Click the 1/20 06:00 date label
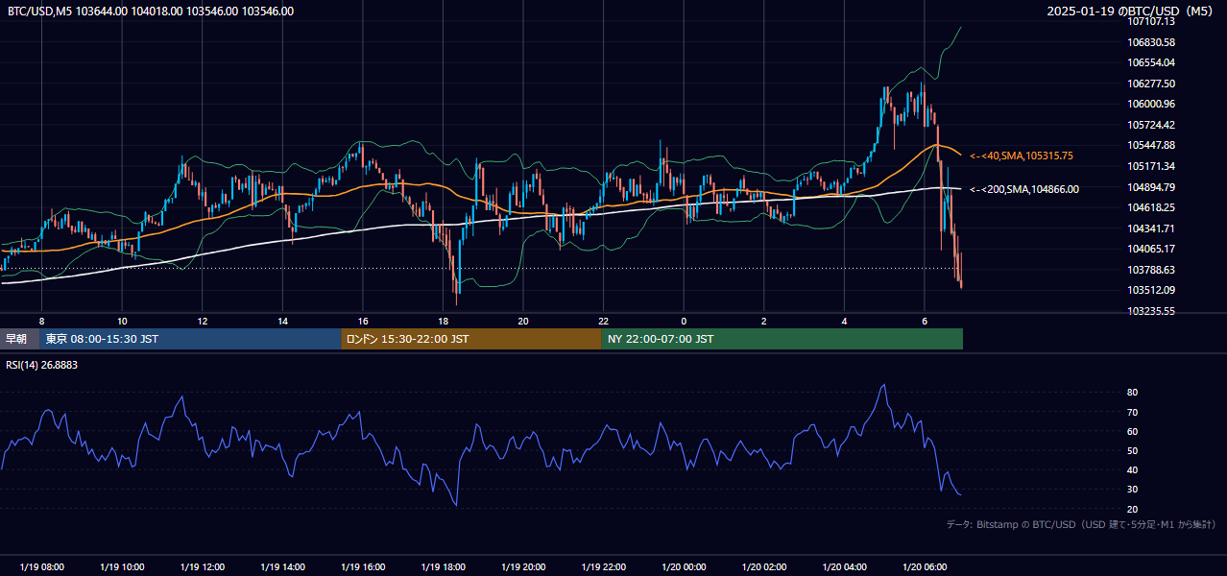This screenshot has width=1227, height=576. point(925,567)
